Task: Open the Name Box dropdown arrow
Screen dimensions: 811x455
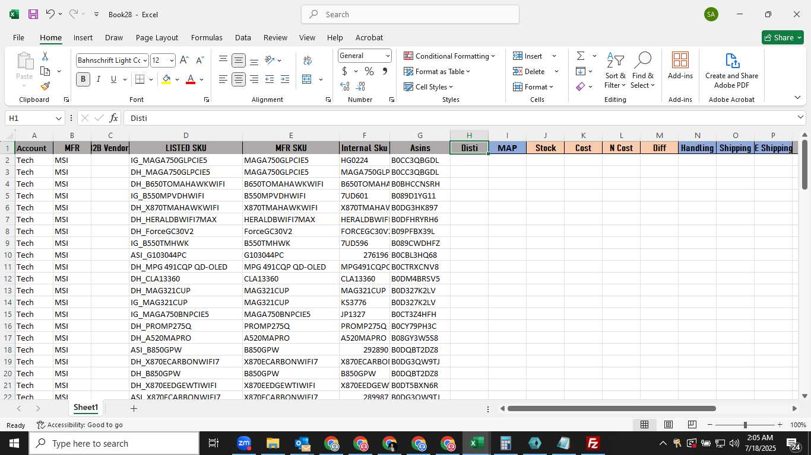Action: coord(58,118)
